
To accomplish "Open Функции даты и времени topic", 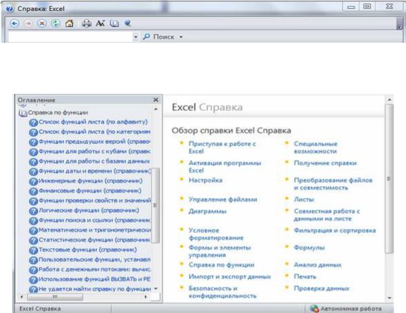I will 90,172.
